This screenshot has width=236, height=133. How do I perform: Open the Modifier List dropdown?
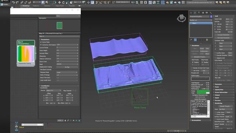pos(201,20)
